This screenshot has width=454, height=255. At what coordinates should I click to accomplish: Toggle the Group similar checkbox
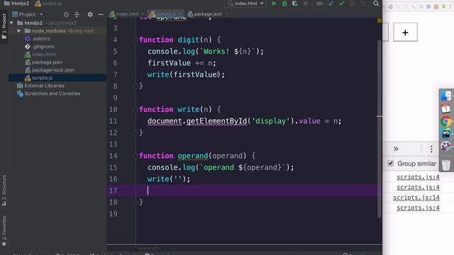pyautogui.click(x=391, y=164)
